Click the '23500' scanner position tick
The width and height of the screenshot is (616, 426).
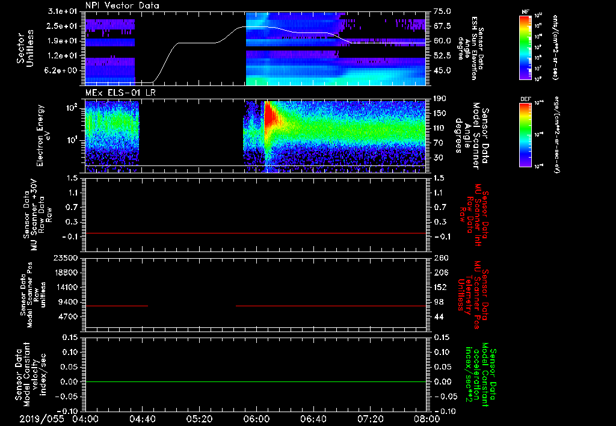point(66,258)
